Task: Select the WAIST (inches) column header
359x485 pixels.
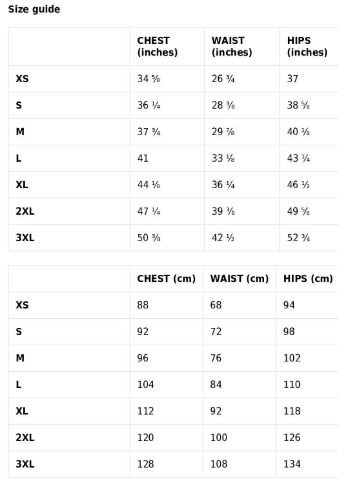Action: click(x=232, y=47)
